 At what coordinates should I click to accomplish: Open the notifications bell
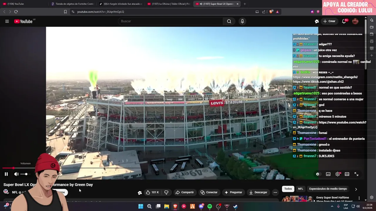[344, 21]
